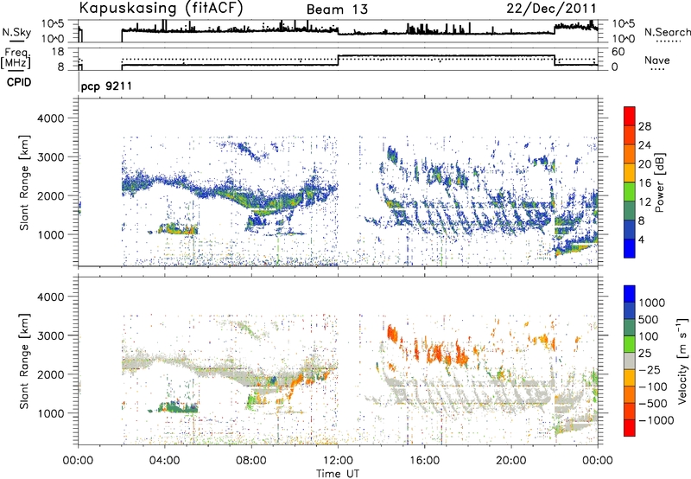Click the pcp 9211 program label
The width and height of the screenshot is (691, 479).
point(106,86)
